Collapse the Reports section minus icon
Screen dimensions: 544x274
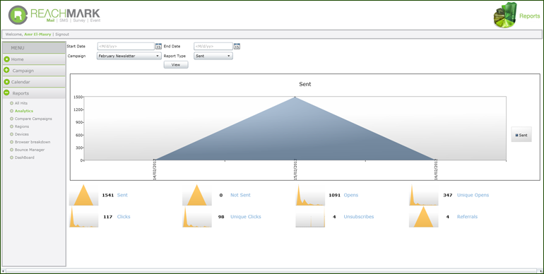tap(6, 93)
